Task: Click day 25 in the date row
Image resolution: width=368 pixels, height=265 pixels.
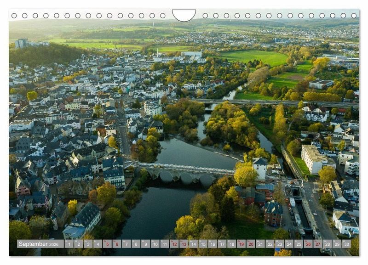Action: 299,244
